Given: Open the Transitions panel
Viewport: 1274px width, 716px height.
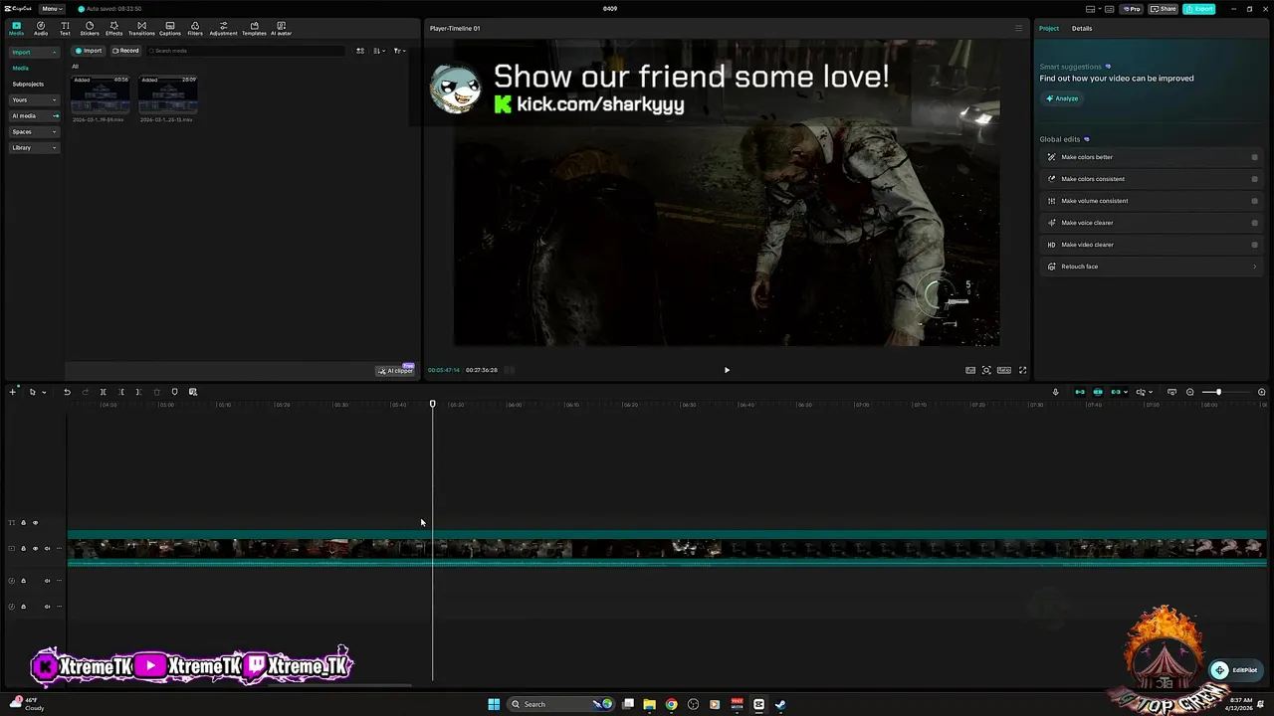Looking at the screenshot, I should click(141, 28).
